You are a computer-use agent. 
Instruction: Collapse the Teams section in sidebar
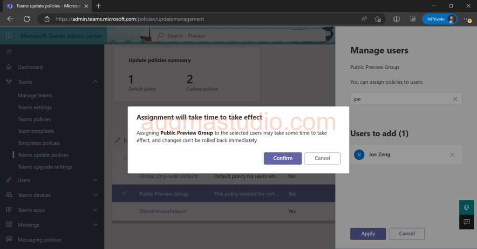95,82
